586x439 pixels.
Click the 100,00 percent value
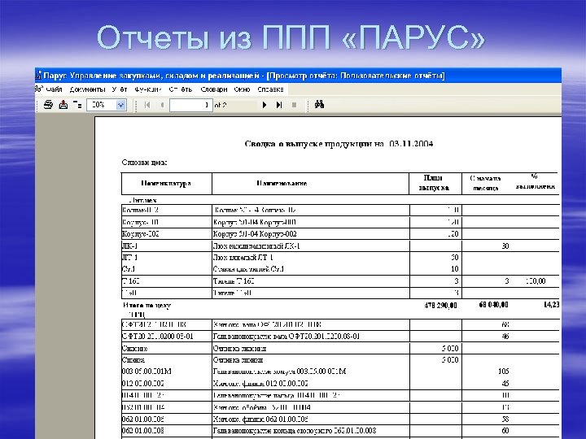coord(536,281)
